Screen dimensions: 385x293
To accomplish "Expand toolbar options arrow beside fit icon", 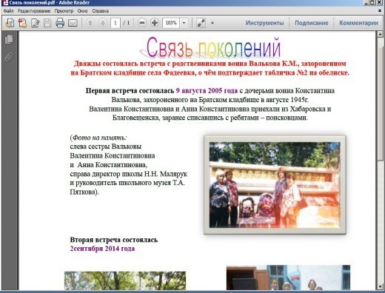I will click(212, 23).
